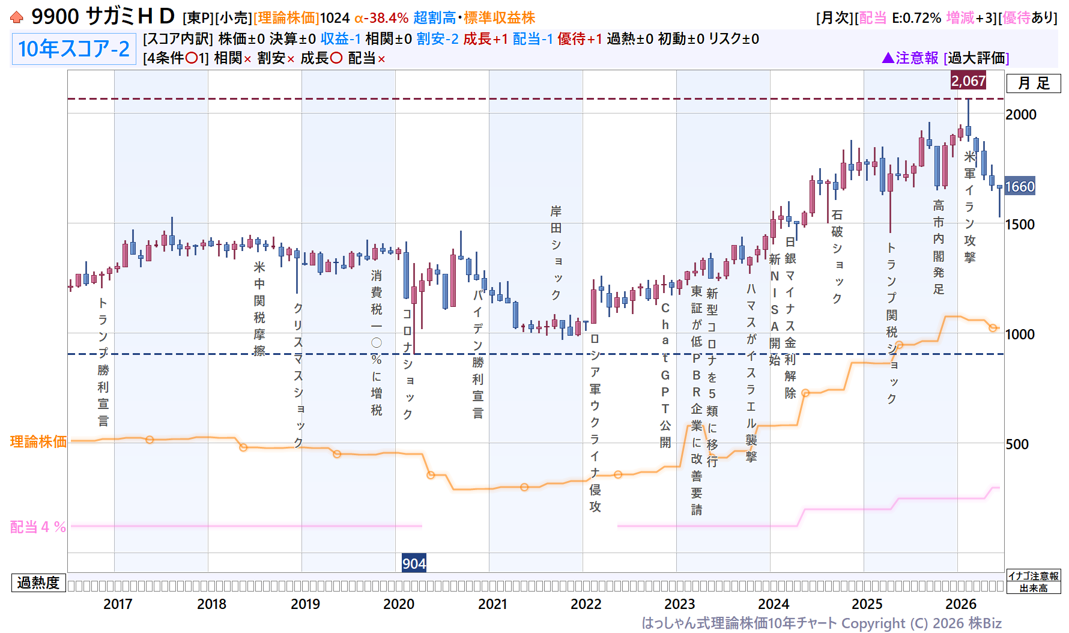
Task: Click the 10年スコア-2 score box
Action: [74, 49]
